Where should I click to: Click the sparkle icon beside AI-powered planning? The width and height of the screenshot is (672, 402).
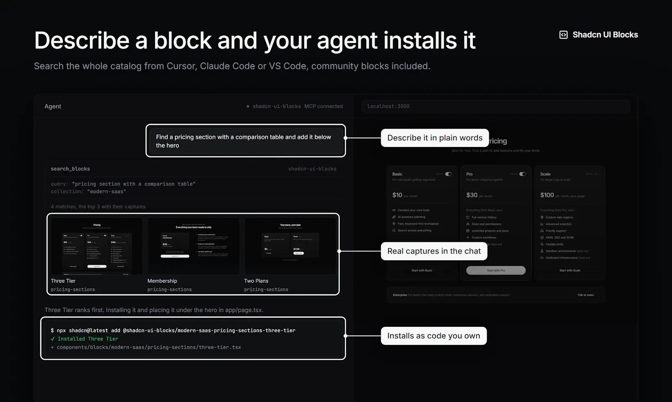pos(394,217)
